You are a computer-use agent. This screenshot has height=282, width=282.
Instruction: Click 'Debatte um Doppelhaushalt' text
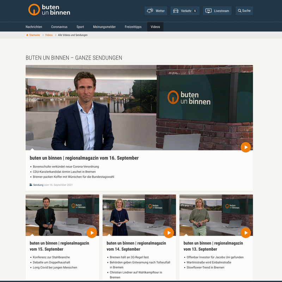click(x=51, y=262)
